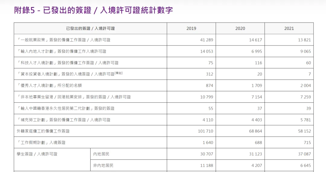Click the value 60 in 2021 column

[x=308, y=63]
